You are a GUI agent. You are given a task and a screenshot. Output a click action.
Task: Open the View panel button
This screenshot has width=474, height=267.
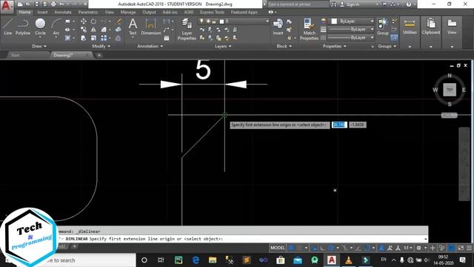[452, 27]
